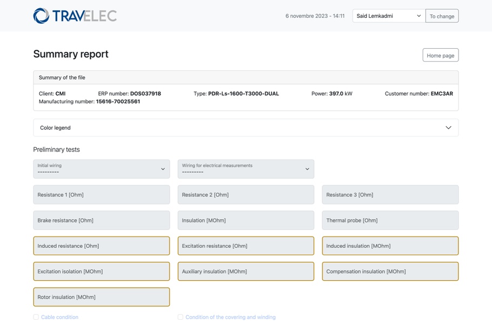Viewport: 492px width, 323px height.
Task: Go to the Home page
Action: (440, 55)
